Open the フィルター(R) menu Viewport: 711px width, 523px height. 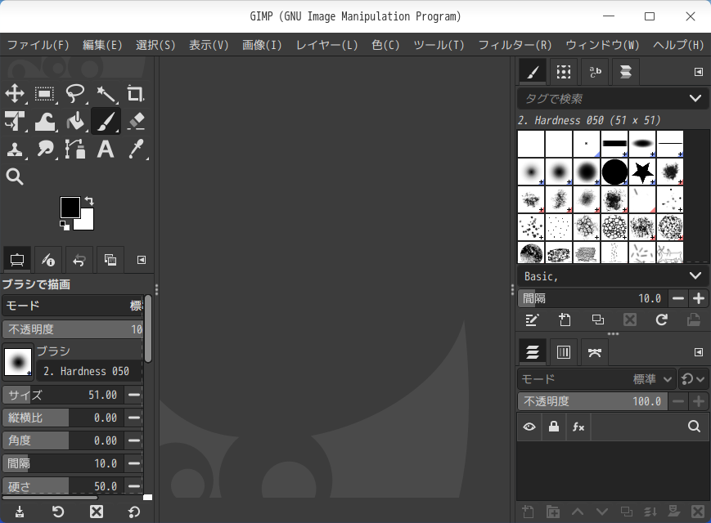tap(515, 45)
